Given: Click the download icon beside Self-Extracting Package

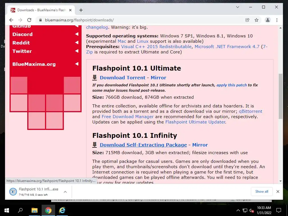Looking at the screenshot, I should [94, 145].
